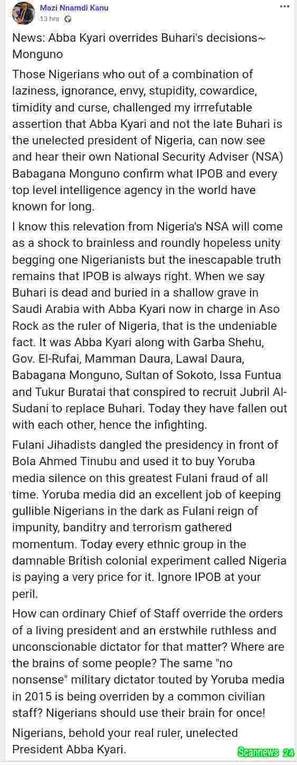Open the three-dot post options menu
Image resolution: width=297 pixels, height=765 pixels.
click(x=284, y=7)
